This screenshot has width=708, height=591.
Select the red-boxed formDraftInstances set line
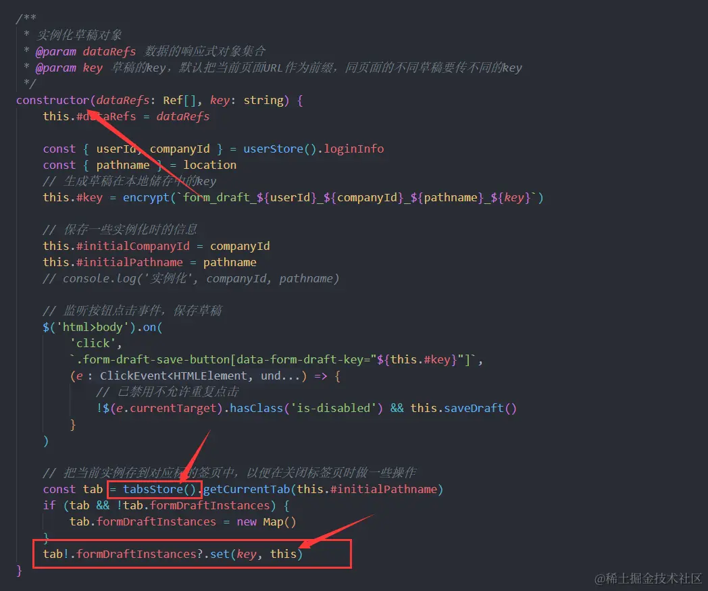click(x=173, y=554)
